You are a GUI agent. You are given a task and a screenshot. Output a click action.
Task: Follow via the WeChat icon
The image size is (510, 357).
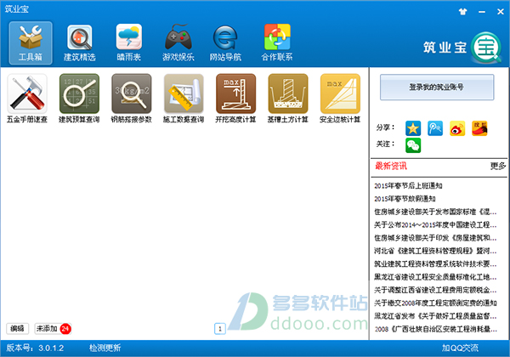(413, 145)
